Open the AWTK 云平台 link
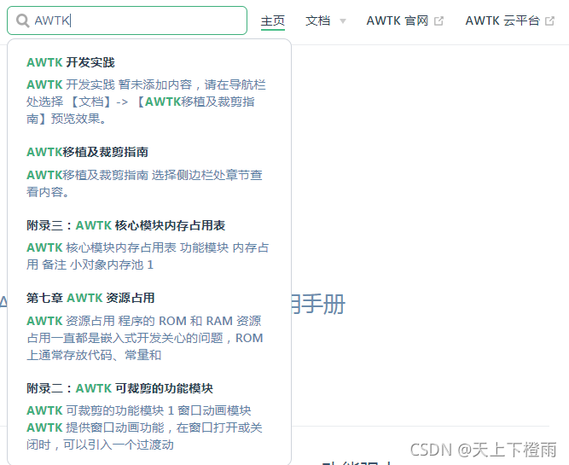 [502, 20]
